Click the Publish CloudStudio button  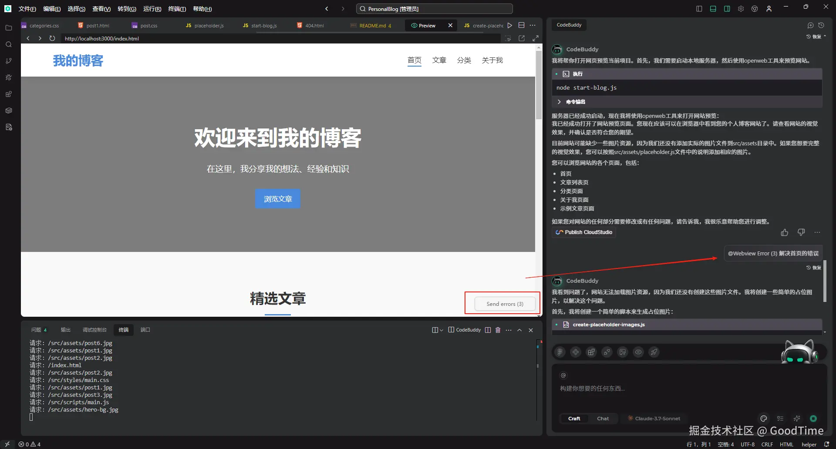coord(583,232)
